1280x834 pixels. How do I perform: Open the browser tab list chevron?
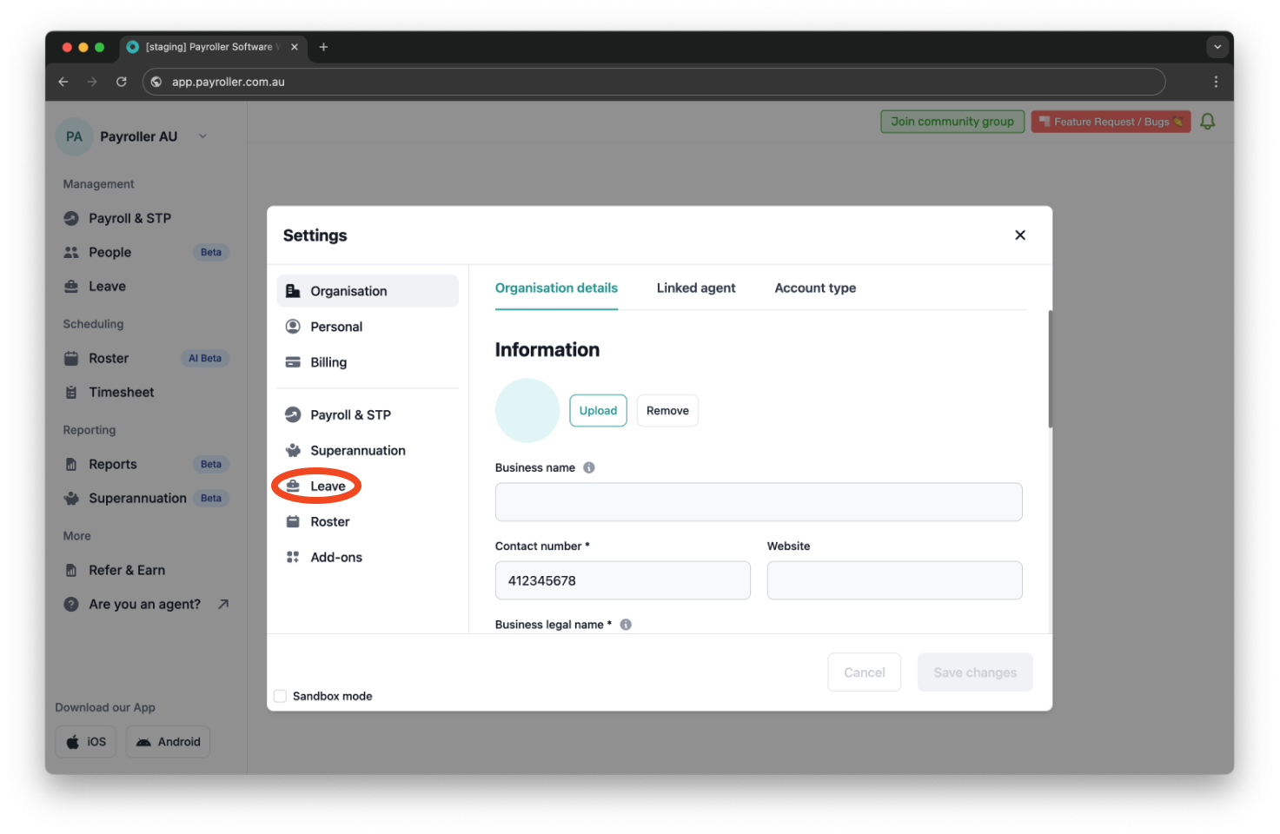tap(1217, 47)
